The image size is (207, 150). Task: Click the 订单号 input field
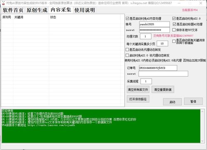(158, 68)
